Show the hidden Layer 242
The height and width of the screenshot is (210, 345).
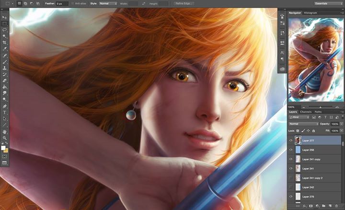(291, 187)
